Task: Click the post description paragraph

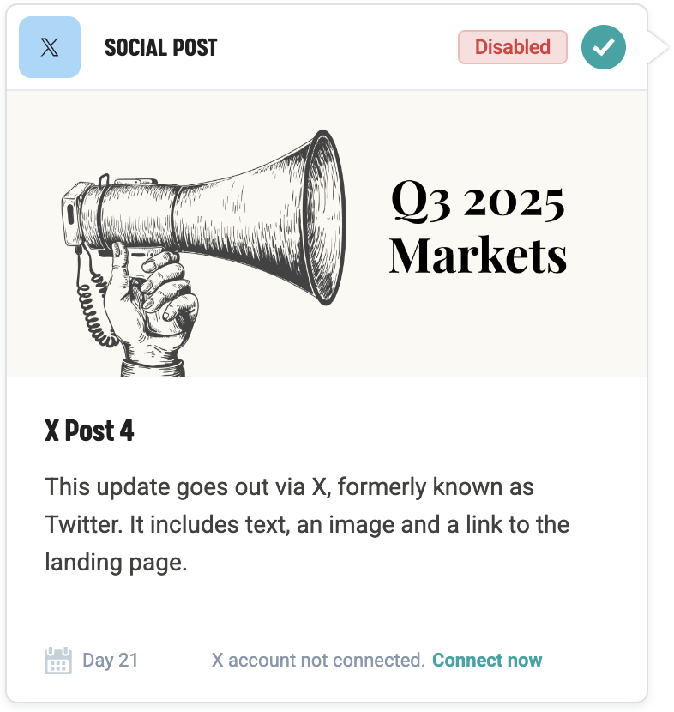Action: [x=306, y=525]
